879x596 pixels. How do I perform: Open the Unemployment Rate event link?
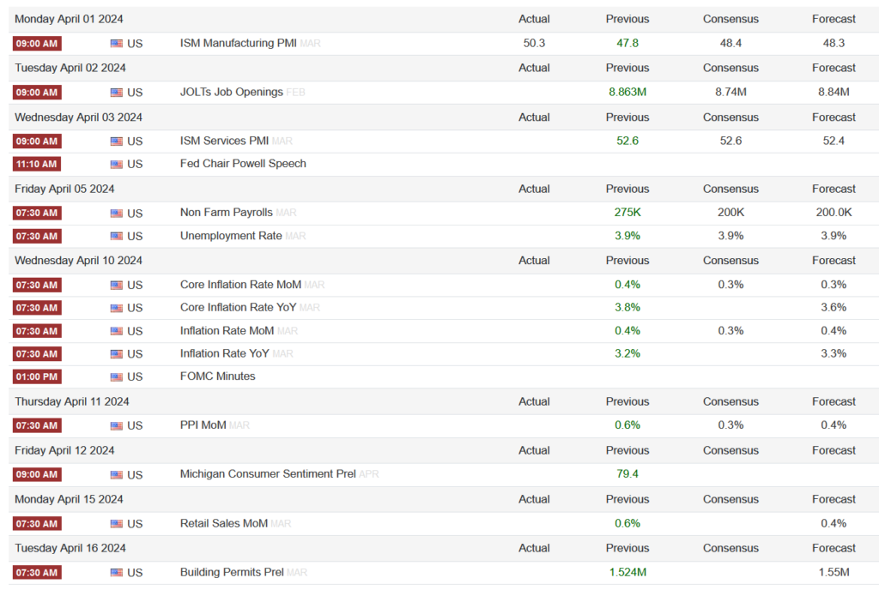click(231, 236)
